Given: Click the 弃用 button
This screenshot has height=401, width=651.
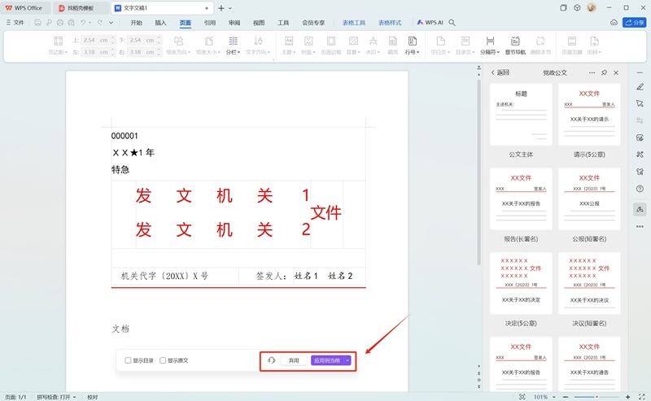Looking at the screenshot, I should tap(294, 360).
